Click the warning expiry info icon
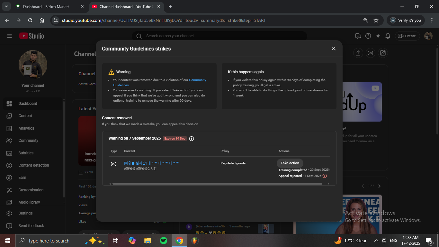 pyautogui.click(x=192, y=139)
